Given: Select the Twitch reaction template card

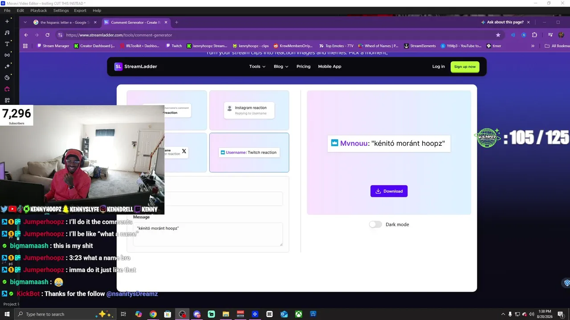Looking at the screenshot, I should point(249,152).
